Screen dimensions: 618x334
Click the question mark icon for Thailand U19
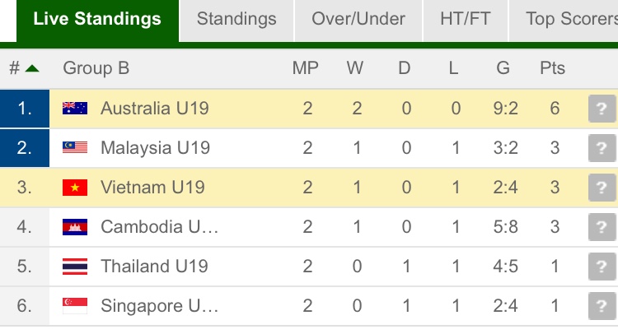[602, 267]
